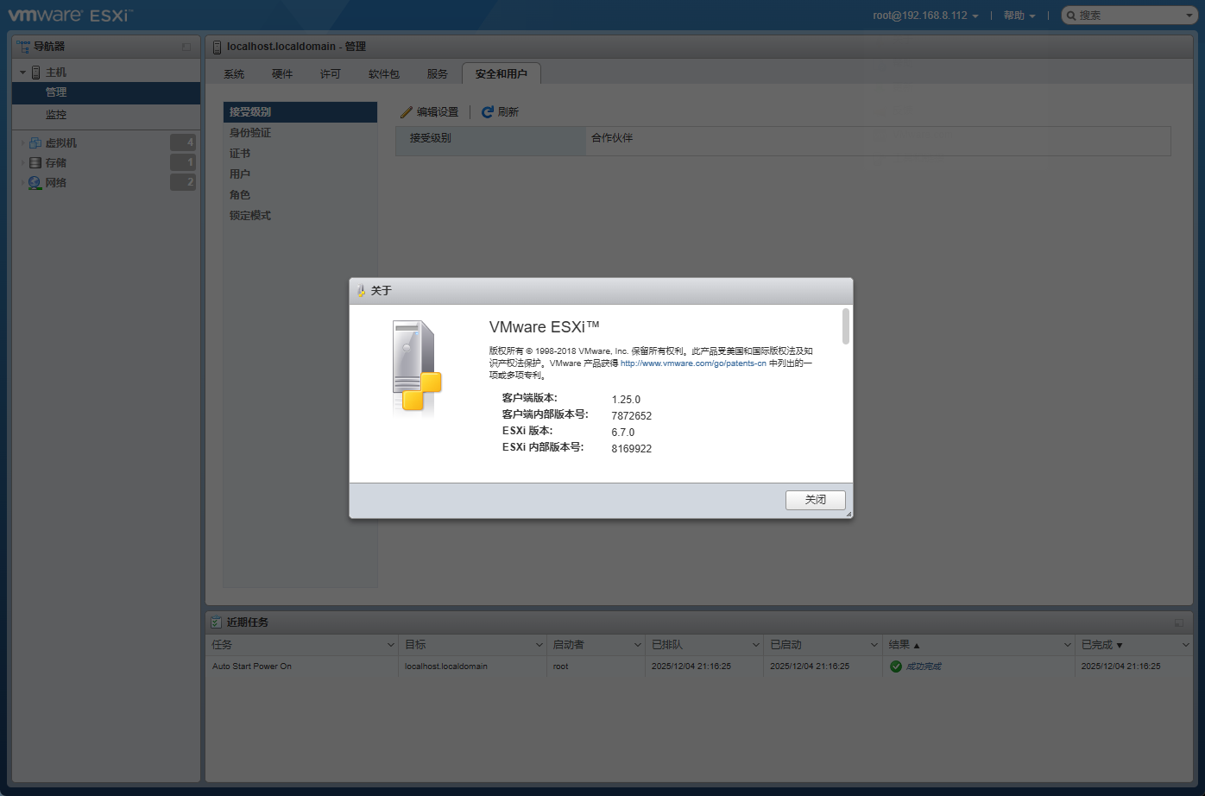Click the virtual machines icon beside 虚拟机
The height and width of the screenshot is (796, 1205).
pyautogui.click(x=35, y=142)
